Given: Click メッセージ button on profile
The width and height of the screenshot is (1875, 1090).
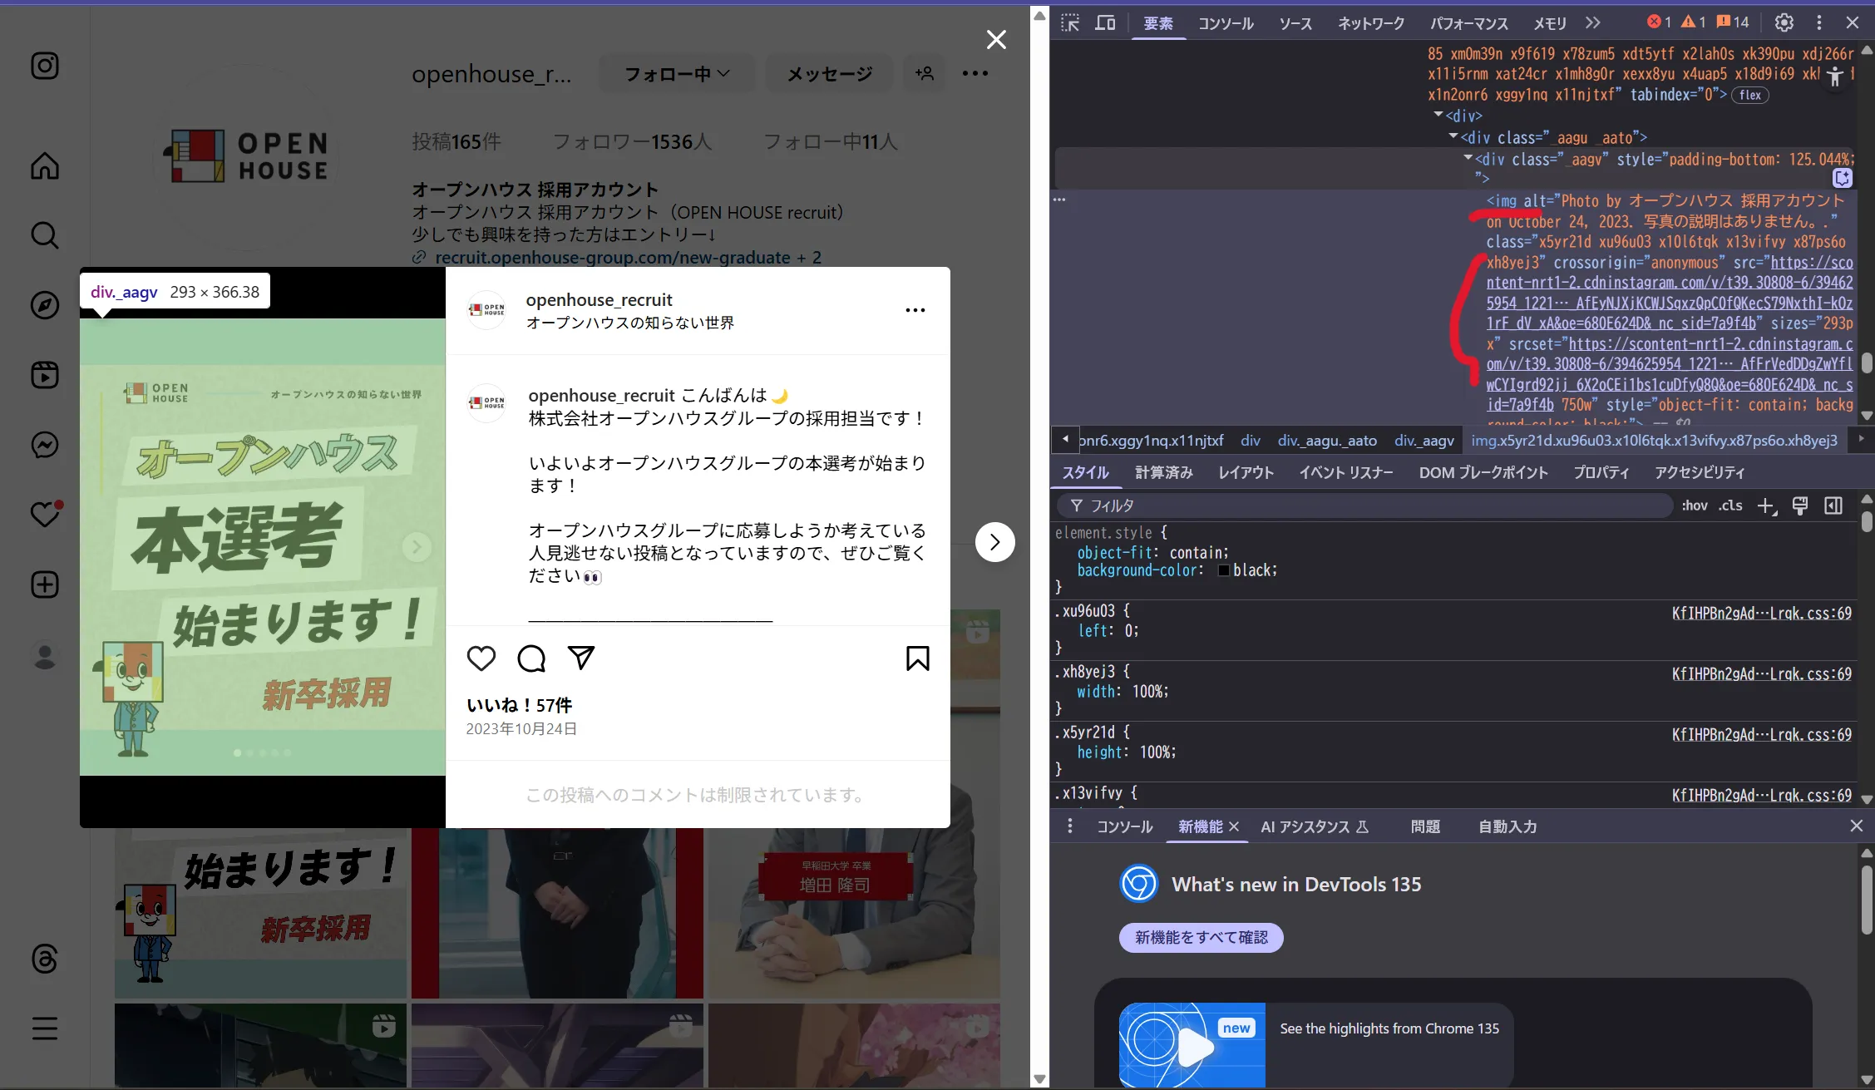Looking at the screenshot, I should (x=830, y=74).
